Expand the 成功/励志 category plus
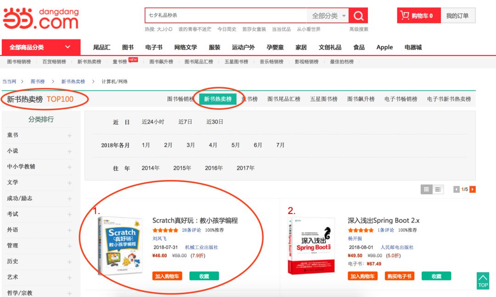496x297 pixels. pos(69,199)
